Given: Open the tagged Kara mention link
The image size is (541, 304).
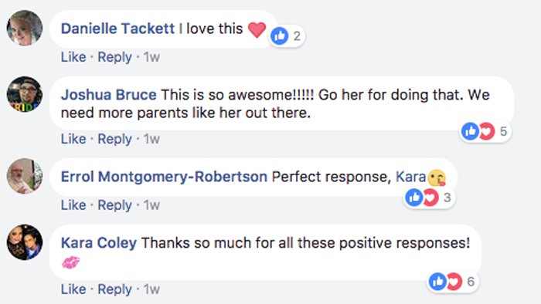Looking at the screenshot, I should tap(410, 177).
